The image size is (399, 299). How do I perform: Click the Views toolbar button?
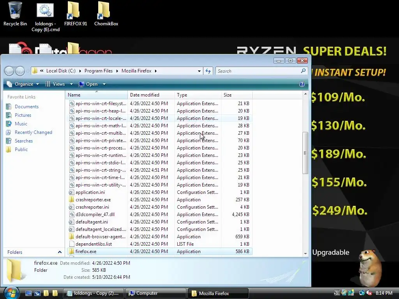tap(55, 84)
